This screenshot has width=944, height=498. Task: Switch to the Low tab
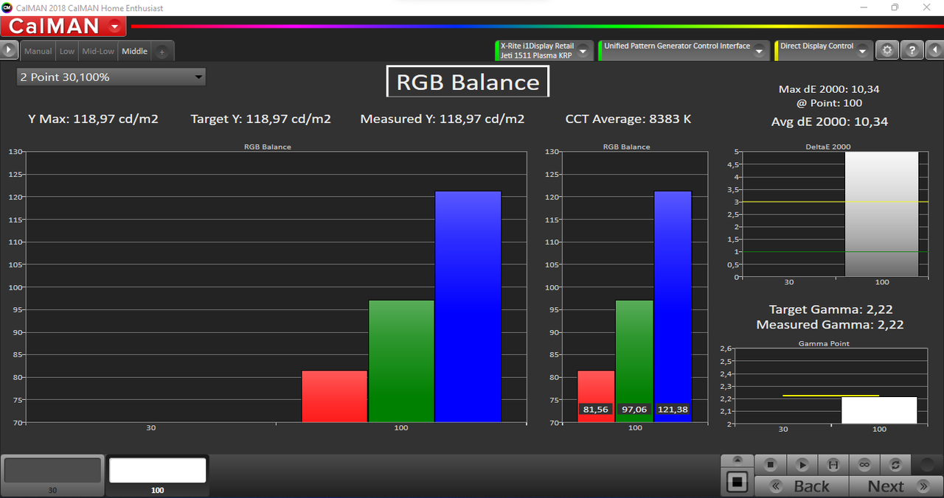(x=67, y=52)
